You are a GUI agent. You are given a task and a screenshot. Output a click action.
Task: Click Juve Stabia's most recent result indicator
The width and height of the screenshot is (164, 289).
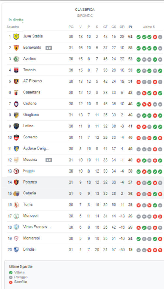160,37
